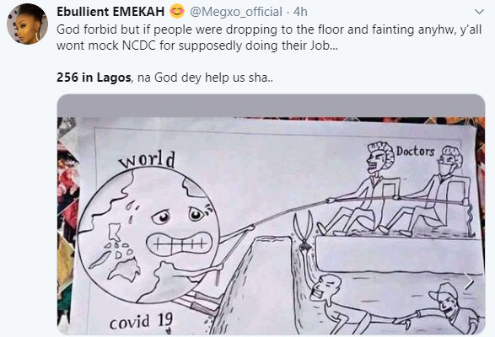
Task: Open the tweet options chevron menu
Action: [x=479, y=12]
